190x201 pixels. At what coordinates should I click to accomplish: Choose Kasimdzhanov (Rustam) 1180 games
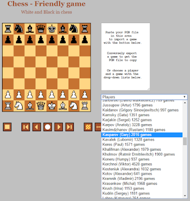point(142,130)
